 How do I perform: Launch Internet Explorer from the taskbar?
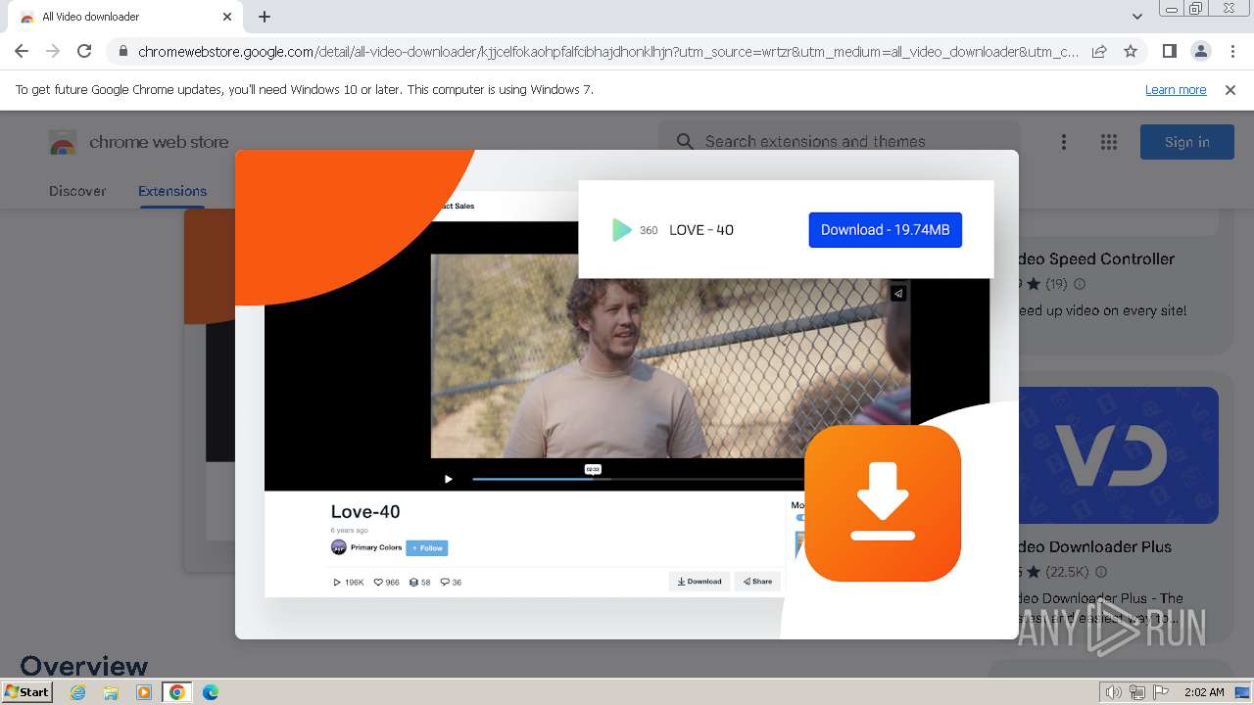78,692
